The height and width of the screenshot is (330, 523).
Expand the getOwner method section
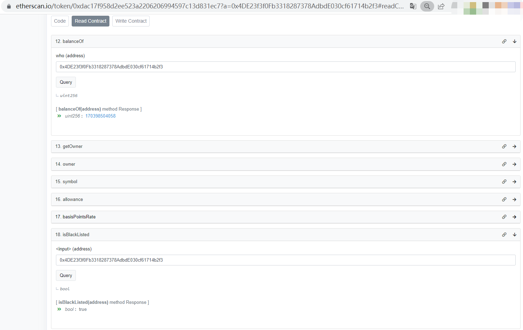515,147
